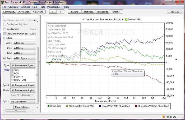The image size is (185, 120).
Task: Click the sidebar horizontal scrollbar thumb
Action: point(16,111)
